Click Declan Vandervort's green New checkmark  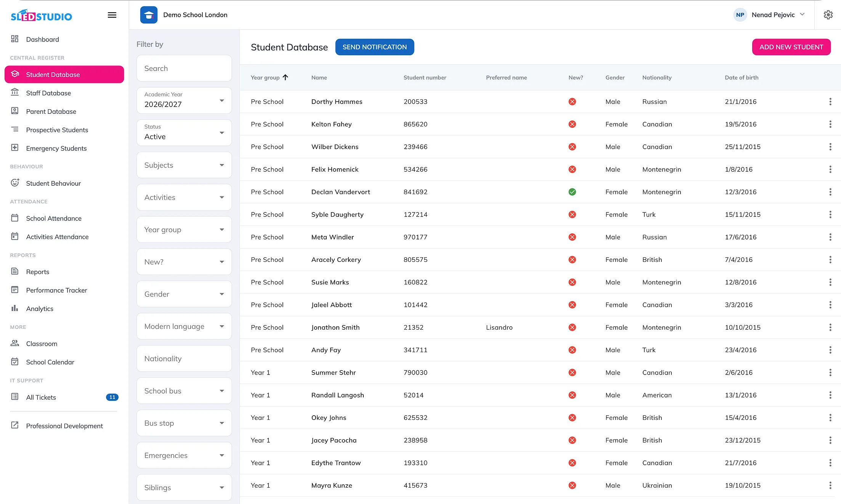(572, 192)
